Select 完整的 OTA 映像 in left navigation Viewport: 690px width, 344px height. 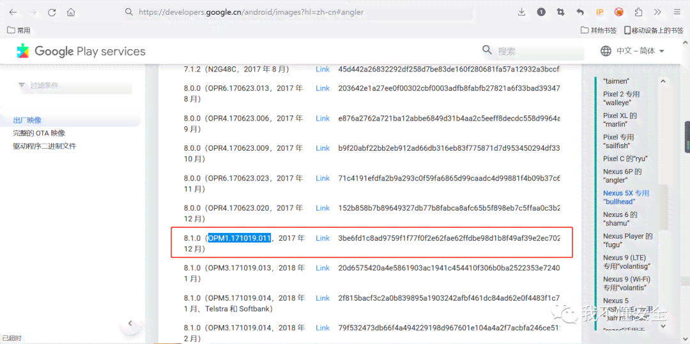(x=39, y=133)
